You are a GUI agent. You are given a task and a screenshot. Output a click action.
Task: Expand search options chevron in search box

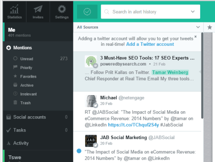[x=193, y=12]
